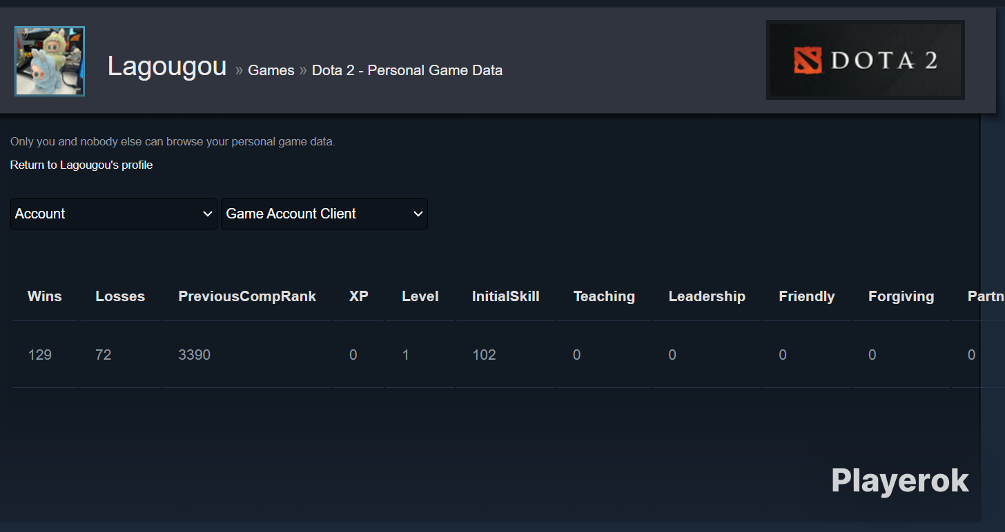The width and height of the screenshot is (1005, 532).
Task: Click the Lagougou username heading
Action: (167, 67)
